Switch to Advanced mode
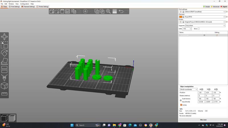 215,7
